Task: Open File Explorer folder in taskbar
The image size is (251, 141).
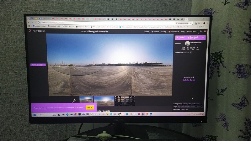Action: 107,114
